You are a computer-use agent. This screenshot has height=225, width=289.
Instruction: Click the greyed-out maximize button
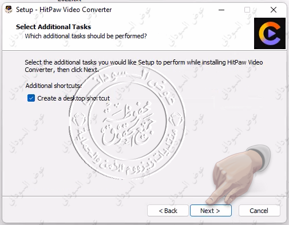(x=247, y=10)
